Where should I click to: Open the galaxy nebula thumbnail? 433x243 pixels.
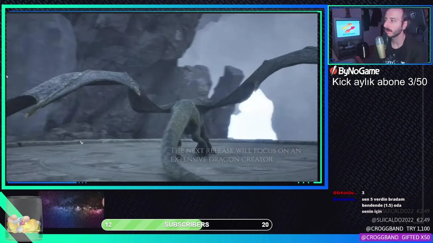tap(71, 209)
